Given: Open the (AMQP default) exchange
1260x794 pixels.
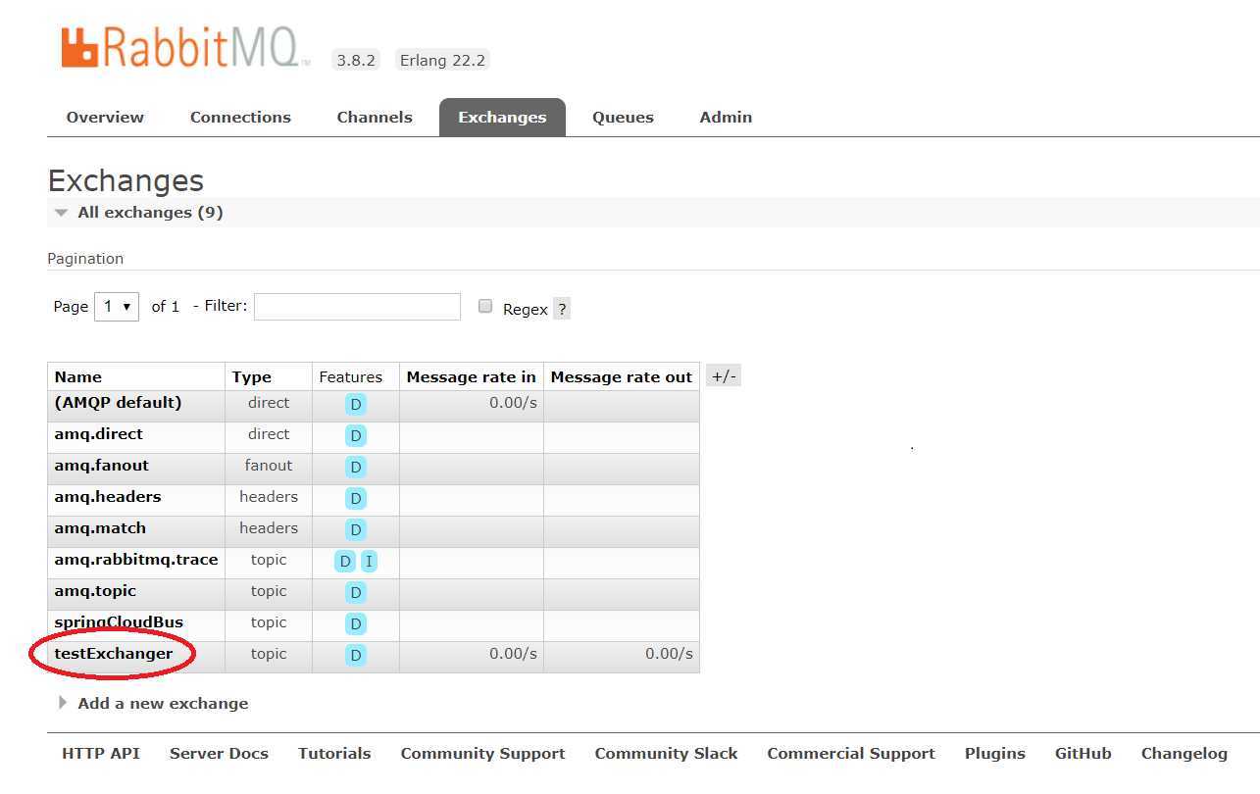Looking at the screenshot, I should (118, 403).
